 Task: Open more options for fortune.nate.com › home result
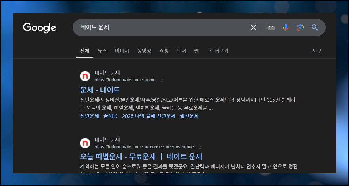click(162, 80)
